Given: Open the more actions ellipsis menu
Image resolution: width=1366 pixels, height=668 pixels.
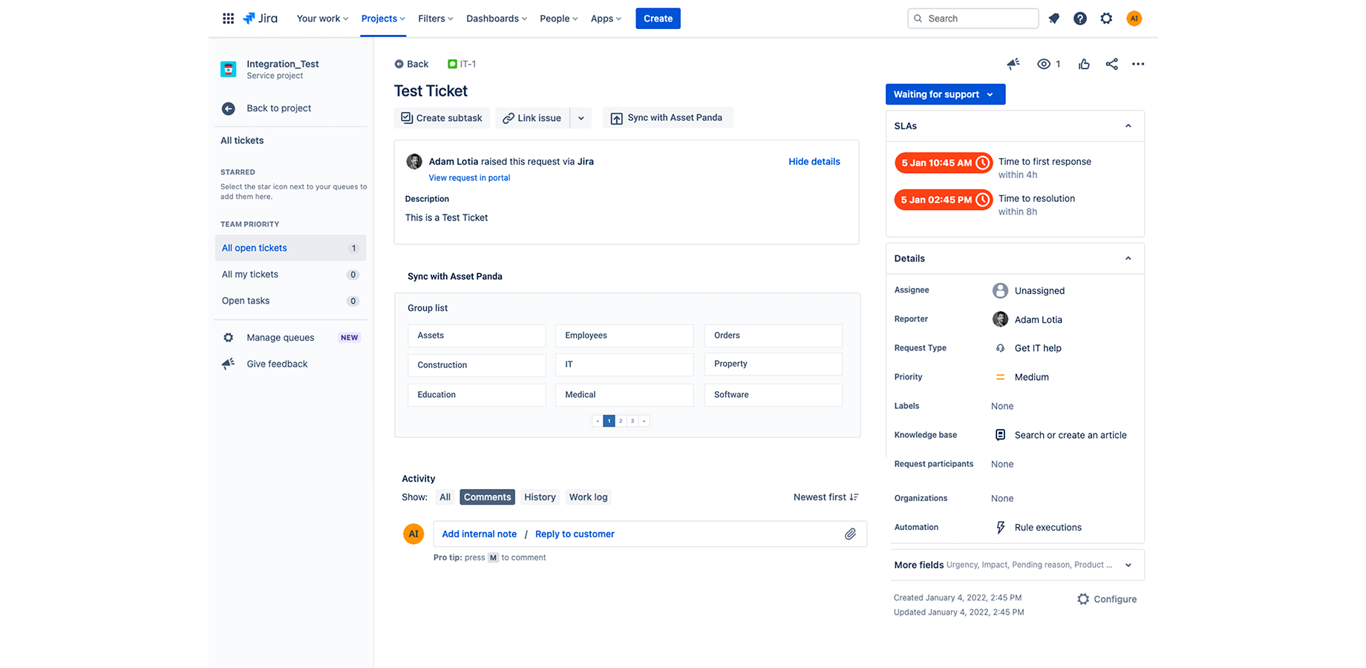Looking at the screenshot, I should [1138, 64].
